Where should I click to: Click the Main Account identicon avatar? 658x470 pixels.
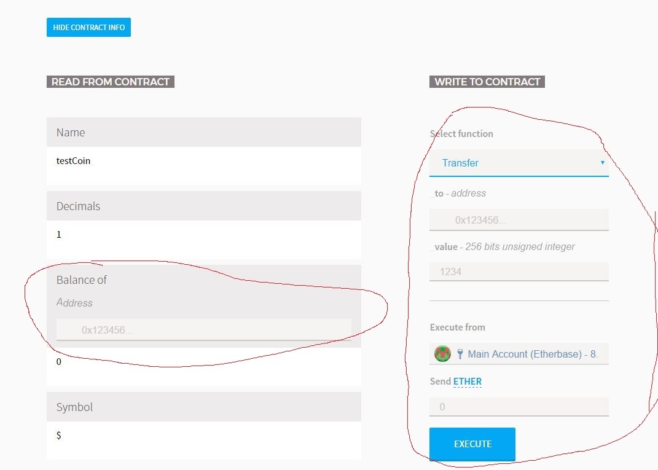(442, 354)
